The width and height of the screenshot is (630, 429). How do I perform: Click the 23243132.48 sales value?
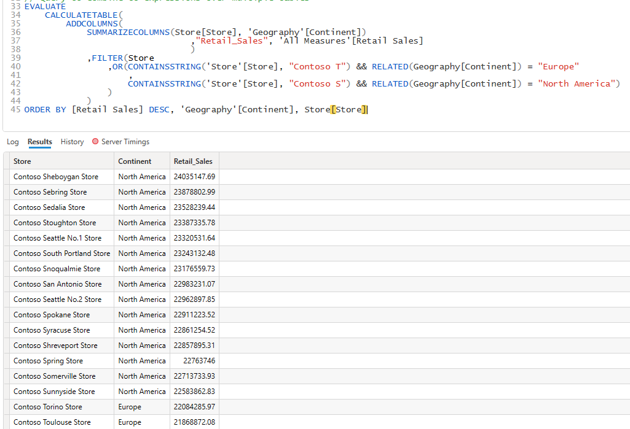(x=194, y=253)
